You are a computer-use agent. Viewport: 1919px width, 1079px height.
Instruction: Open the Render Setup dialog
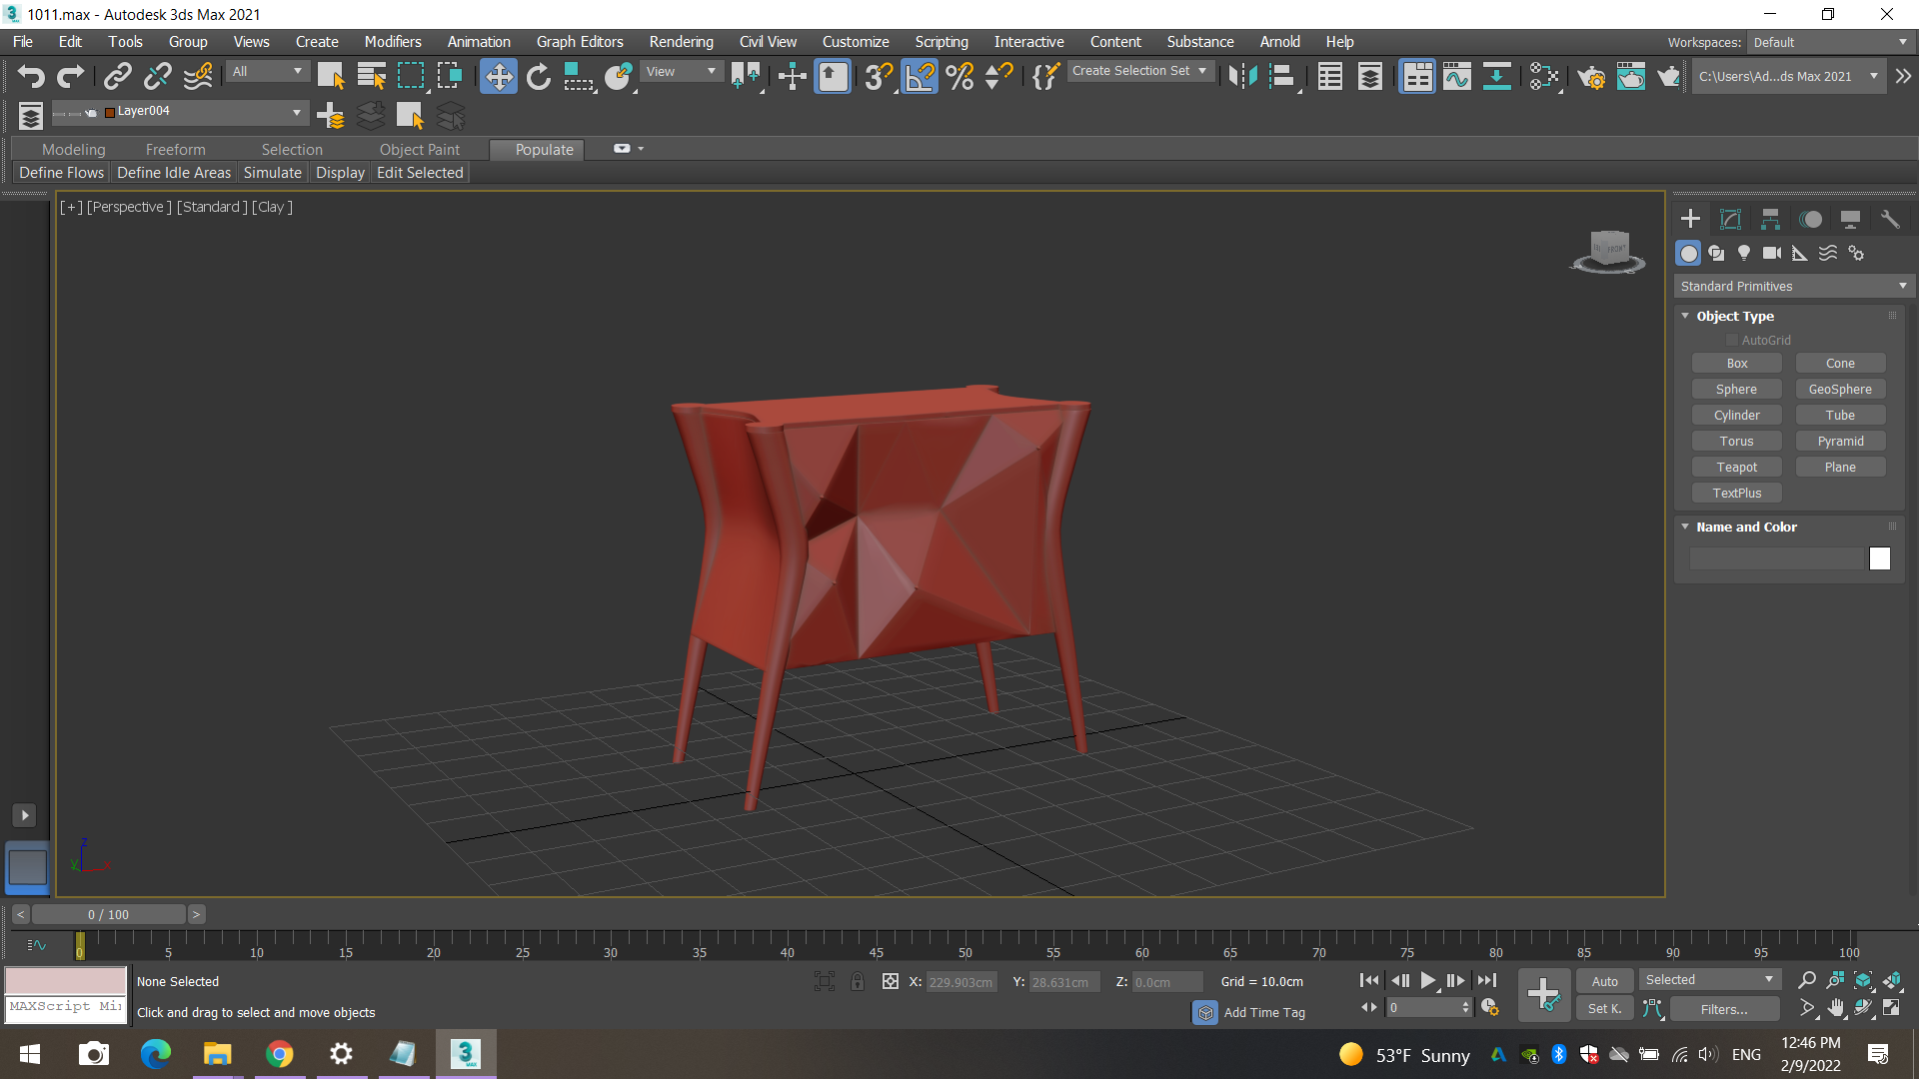pyautogui.click(x=1591, y=76)
